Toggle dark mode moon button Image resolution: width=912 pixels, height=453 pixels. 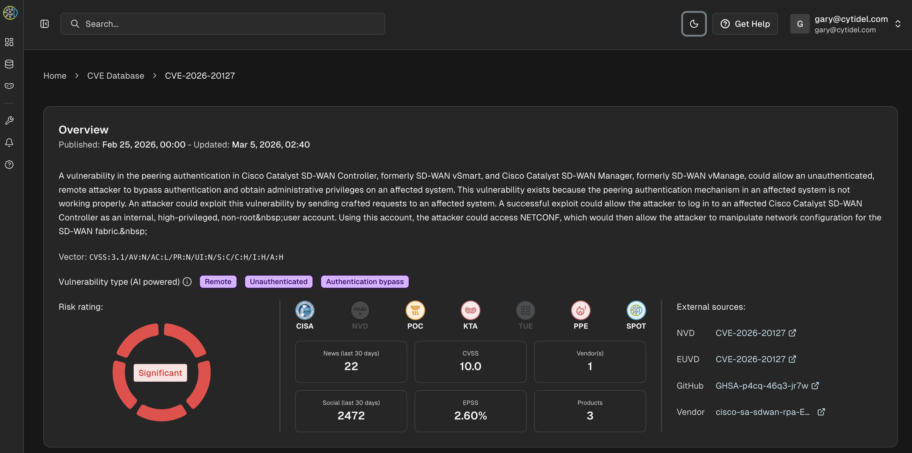point(693,24)
